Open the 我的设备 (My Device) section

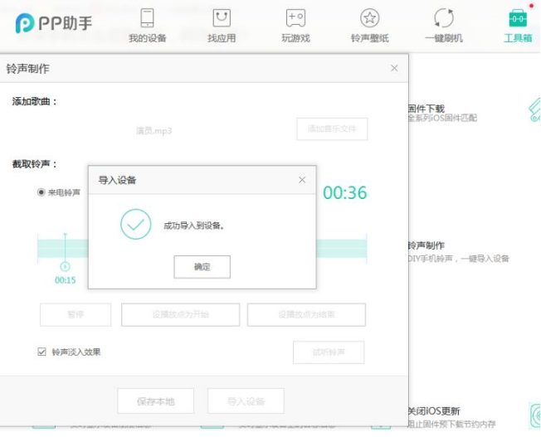pyautogui.click(x=147, y=25)
